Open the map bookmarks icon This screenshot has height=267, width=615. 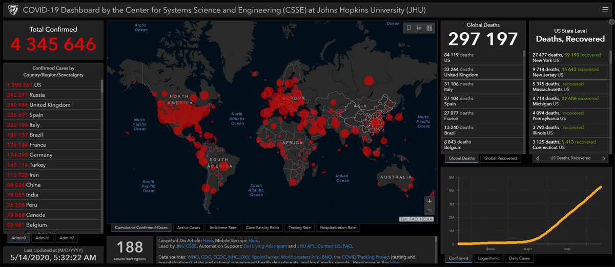point(409,28)
